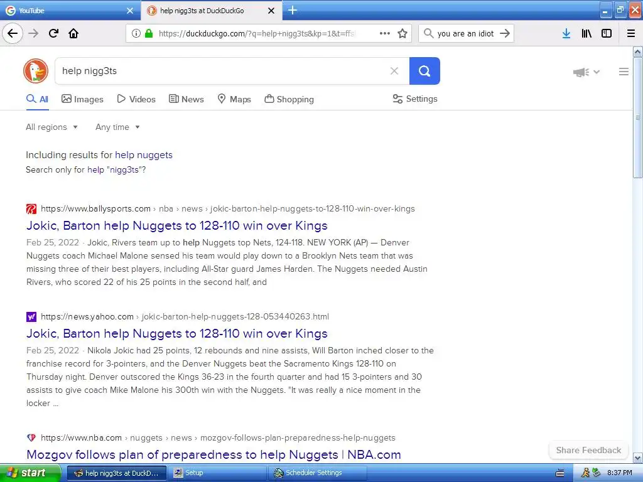Click the scrollbar up arrow
The image size is (643, 482).
coord(637,51)
